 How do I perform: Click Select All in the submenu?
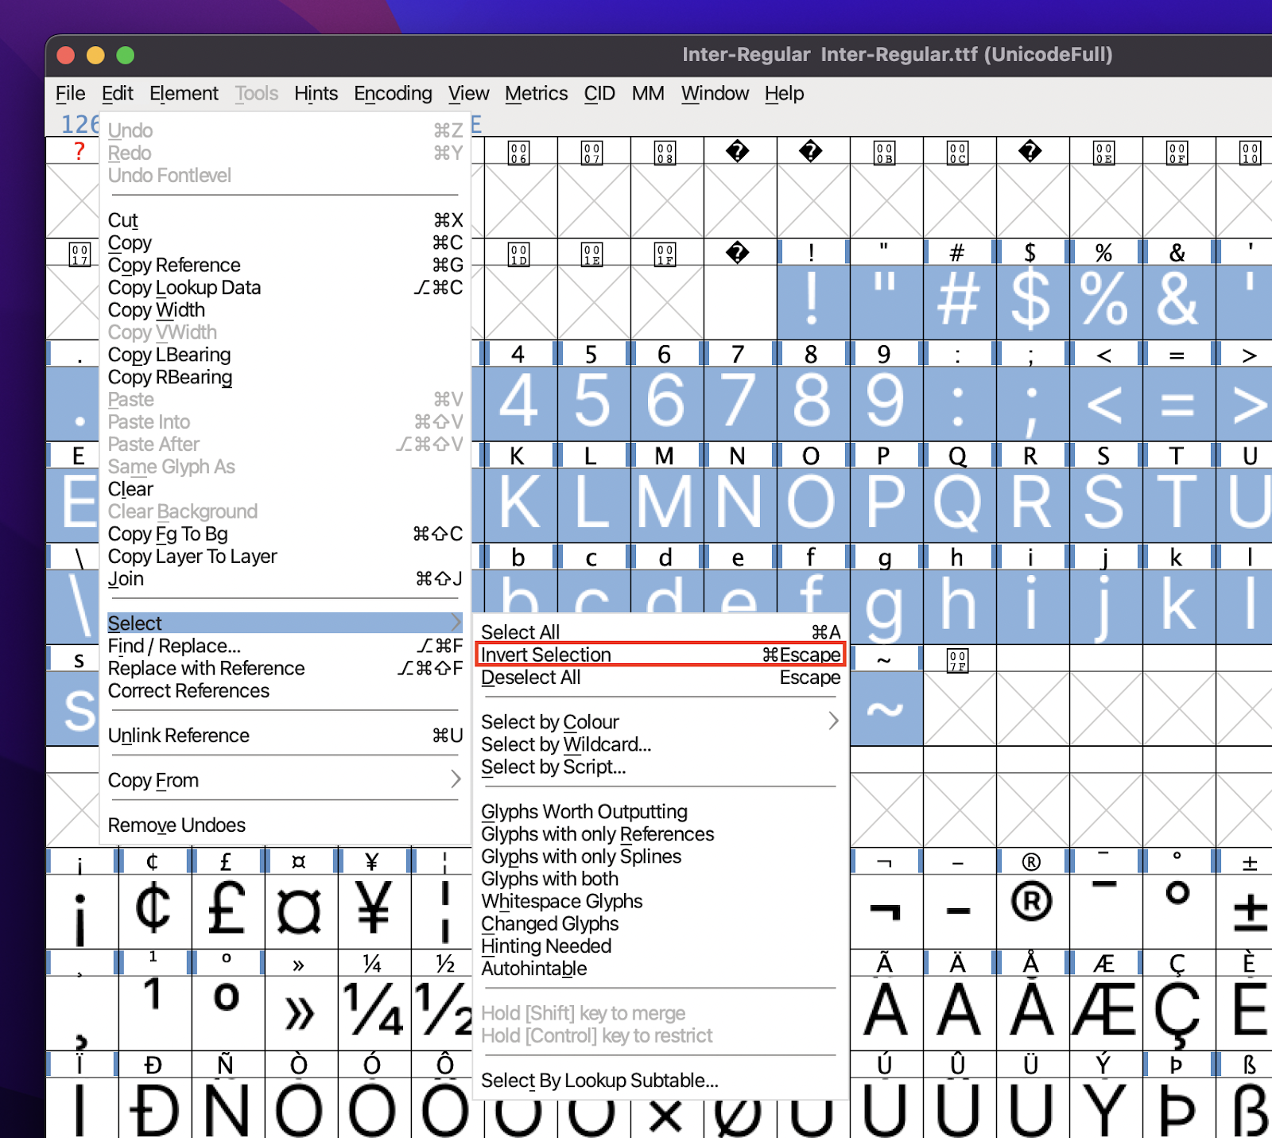521,631
